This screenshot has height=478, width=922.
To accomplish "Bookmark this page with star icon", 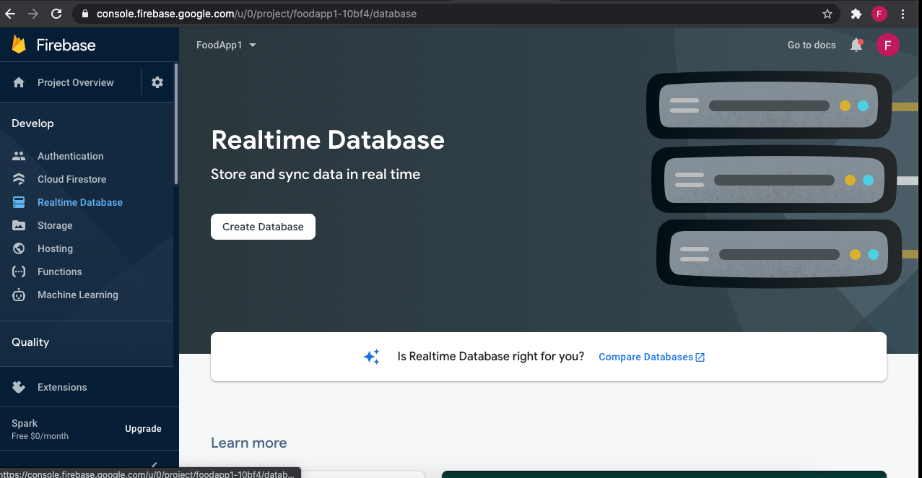I will (827, 14).
